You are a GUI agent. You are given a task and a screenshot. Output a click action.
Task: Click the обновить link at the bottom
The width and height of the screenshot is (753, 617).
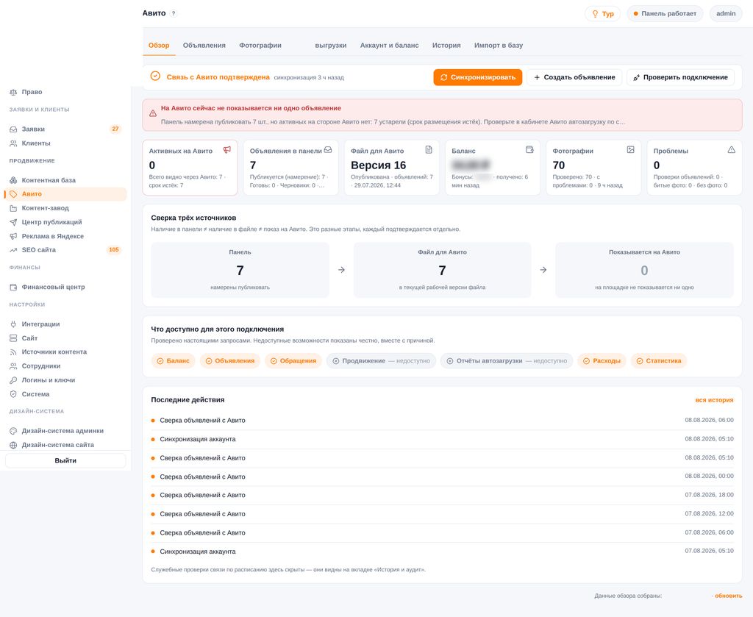coord(729,596)
